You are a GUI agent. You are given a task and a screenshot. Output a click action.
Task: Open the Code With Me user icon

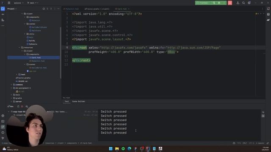(238, 3)
